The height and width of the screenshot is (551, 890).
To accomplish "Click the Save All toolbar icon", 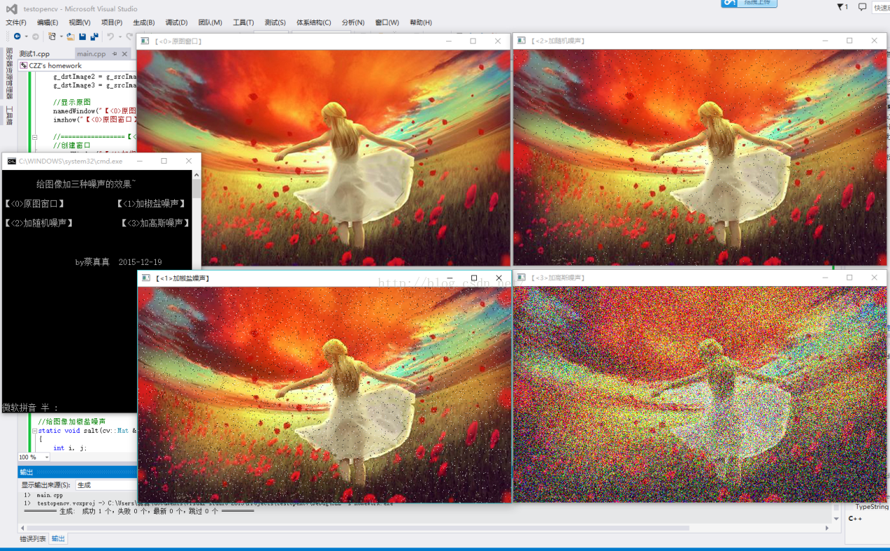I will (x=94, y=36).
